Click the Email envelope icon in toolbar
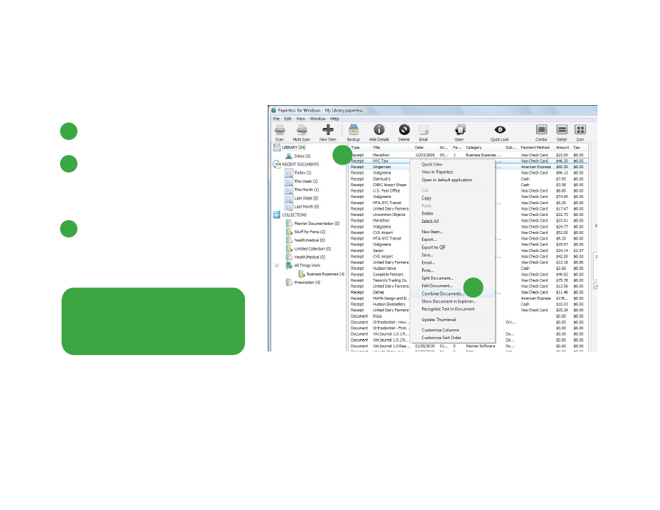Image resolution: width=660 pixels, height=510 pixels. click(x=423, y=129)
